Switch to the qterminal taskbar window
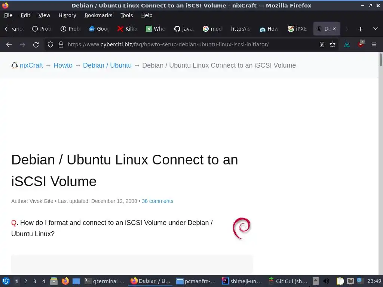The image size is (383, 287). 105,281
